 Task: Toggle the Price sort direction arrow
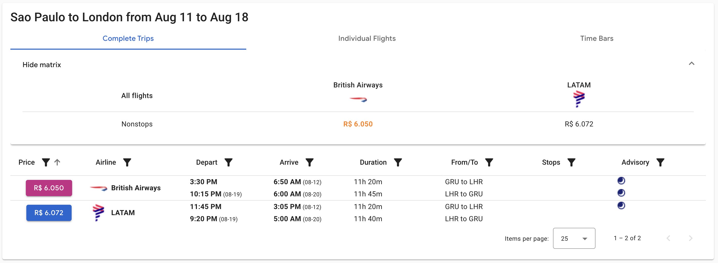click(57, 162)
